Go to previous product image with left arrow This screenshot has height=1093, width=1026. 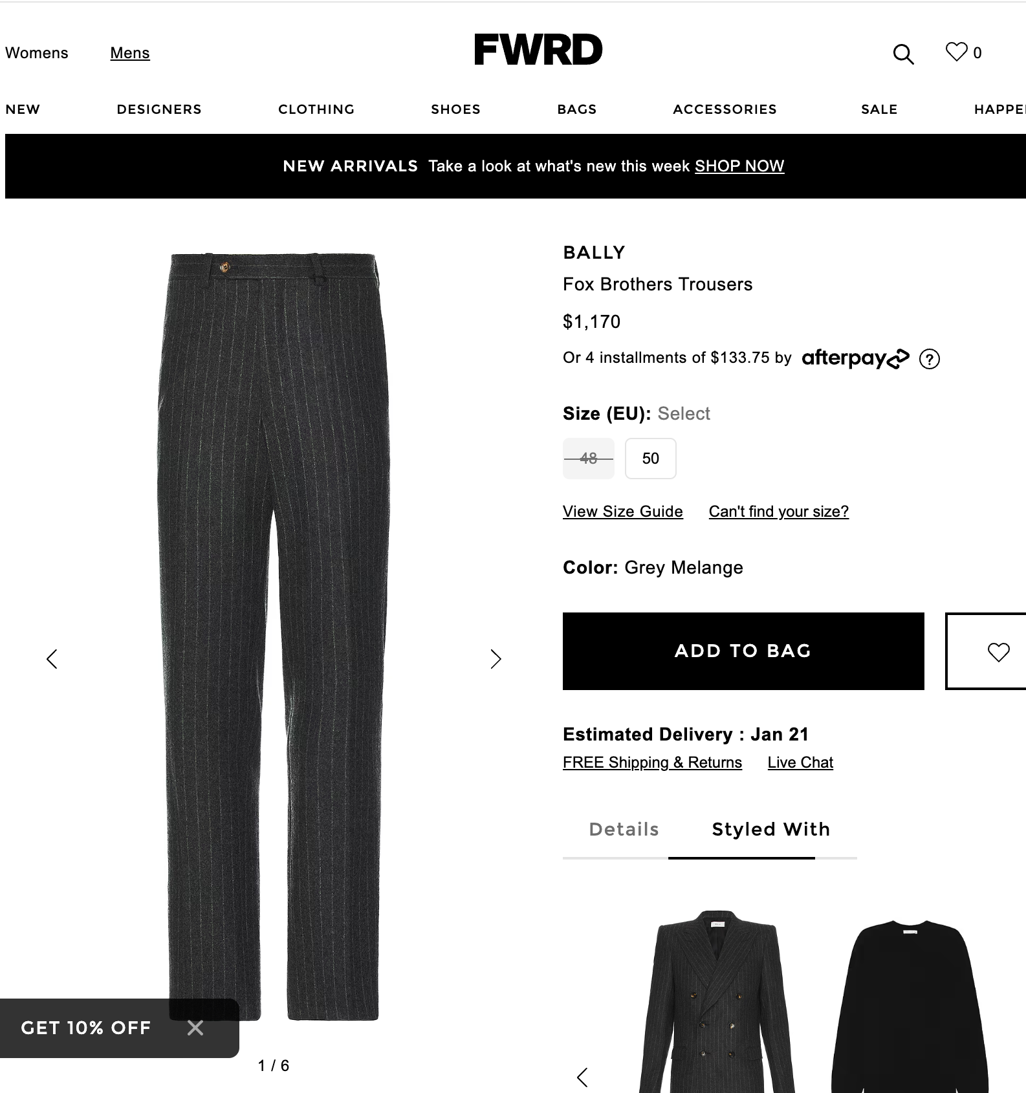pos(52,659)
